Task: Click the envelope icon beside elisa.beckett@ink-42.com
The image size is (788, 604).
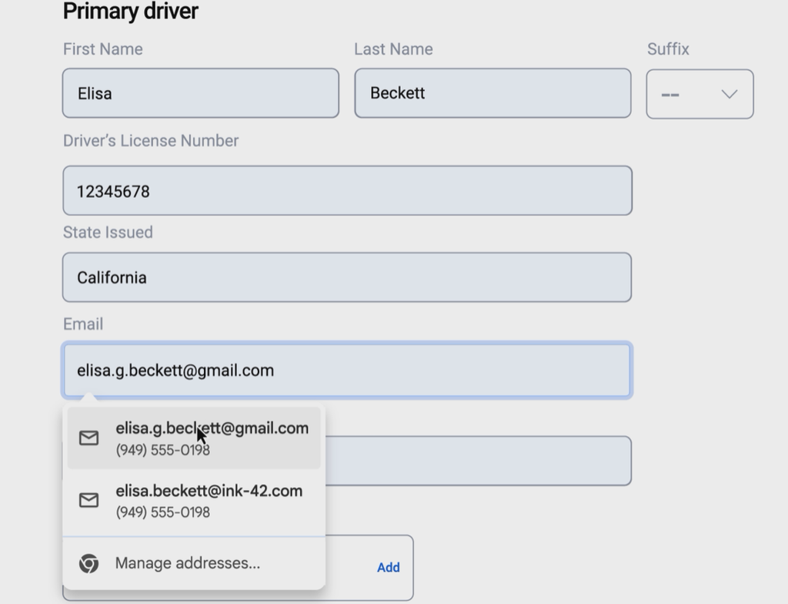Action: point(89,501)
